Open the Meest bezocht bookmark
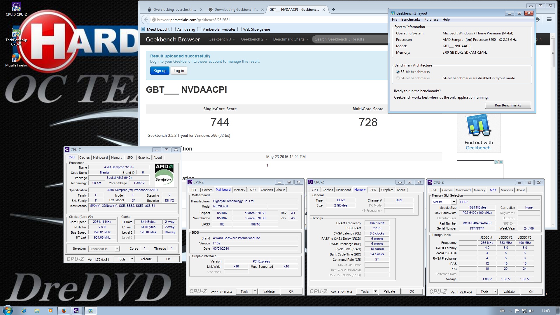The height and width of the screenshot is (315, 560). (155, 29)
